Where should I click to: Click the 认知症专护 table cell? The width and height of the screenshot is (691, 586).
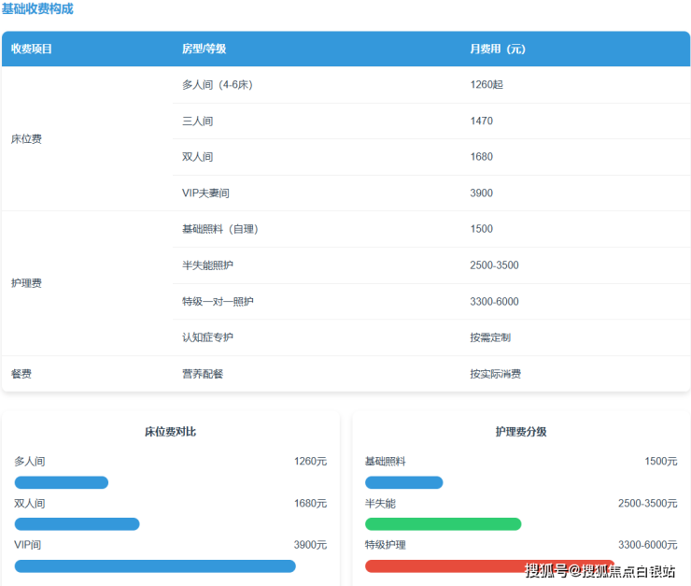tap(207, 337)
